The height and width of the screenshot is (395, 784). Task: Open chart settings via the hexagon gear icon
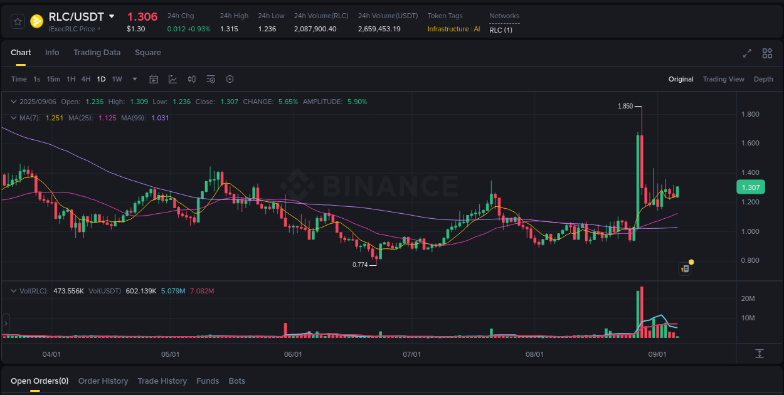(230, 79)
